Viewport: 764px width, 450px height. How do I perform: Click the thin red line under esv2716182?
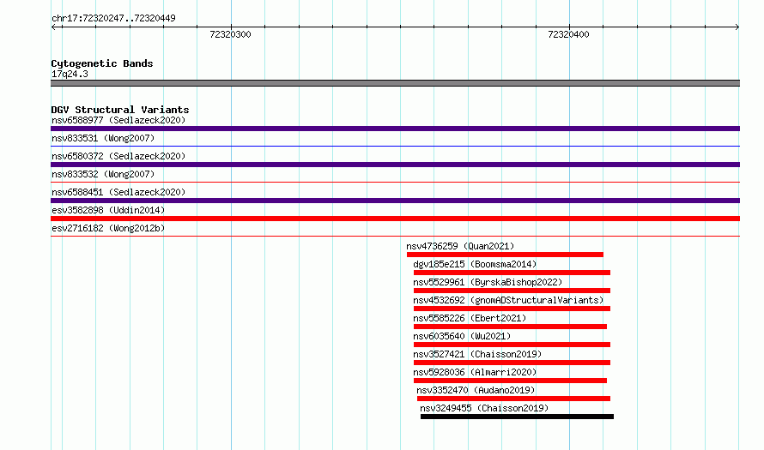395,236
